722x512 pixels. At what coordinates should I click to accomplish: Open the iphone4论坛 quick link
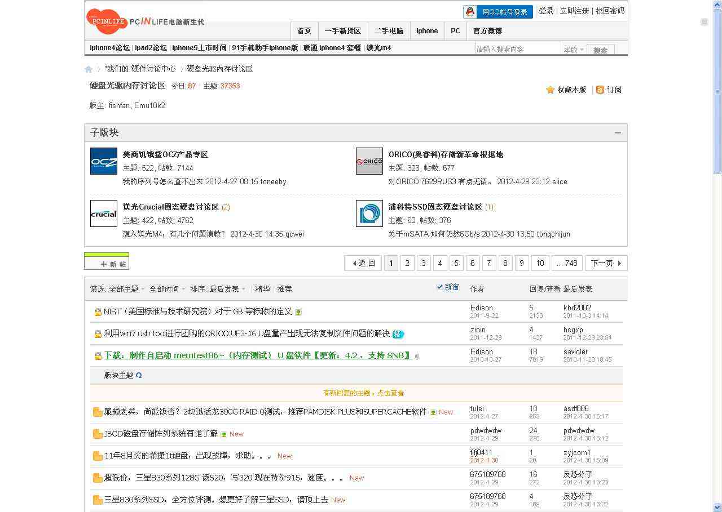point(109,48)
